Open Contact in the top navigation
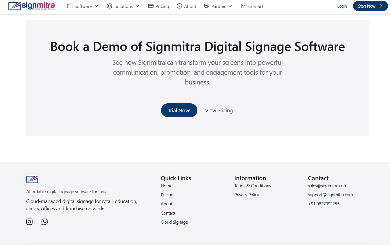 [x=256, y=6]
